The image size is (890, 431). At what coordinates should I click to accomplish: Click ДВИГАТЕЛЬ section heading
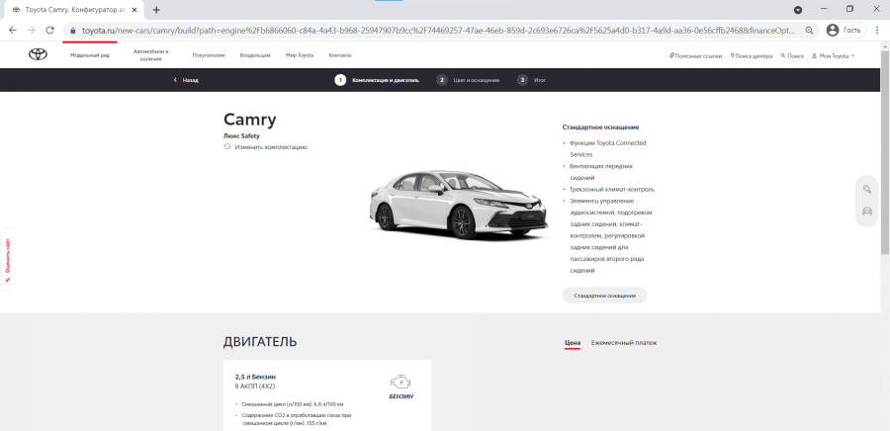pyautogui.click(x=260, y=341)
